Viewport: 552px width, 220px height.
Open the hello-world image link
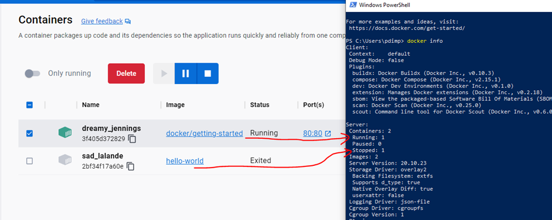pos(185,161)
